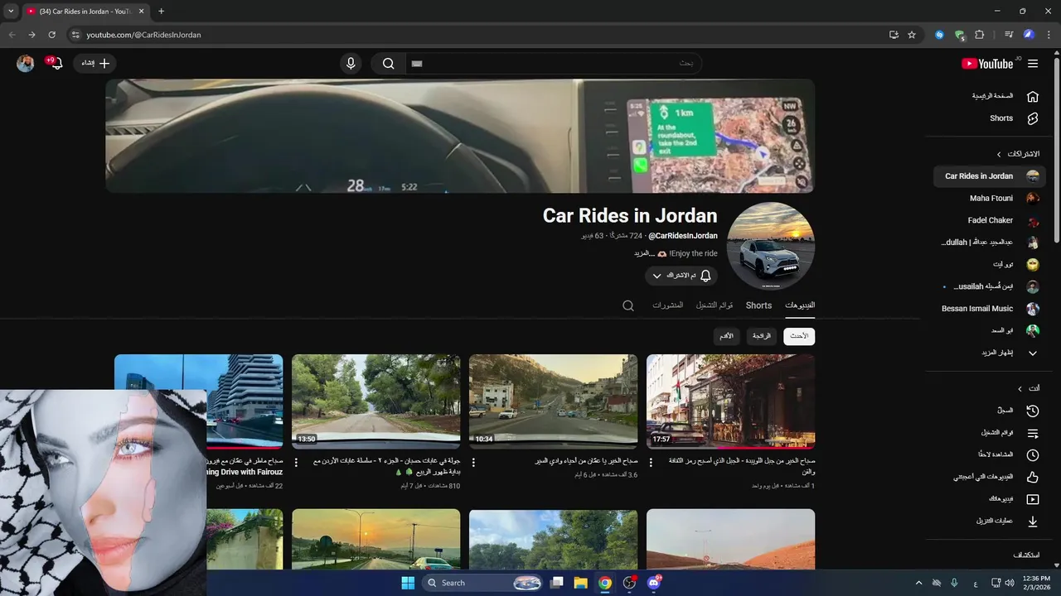Click the Windows taskbar Search box
The width and height of the screenshot is (1061, 596).
(484, 583)
